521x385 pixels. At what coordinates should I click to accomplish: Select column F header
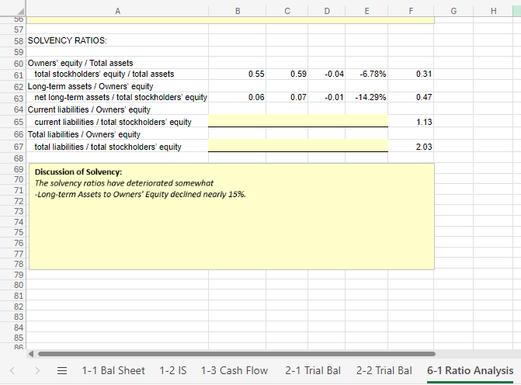(x=411, y=11)
